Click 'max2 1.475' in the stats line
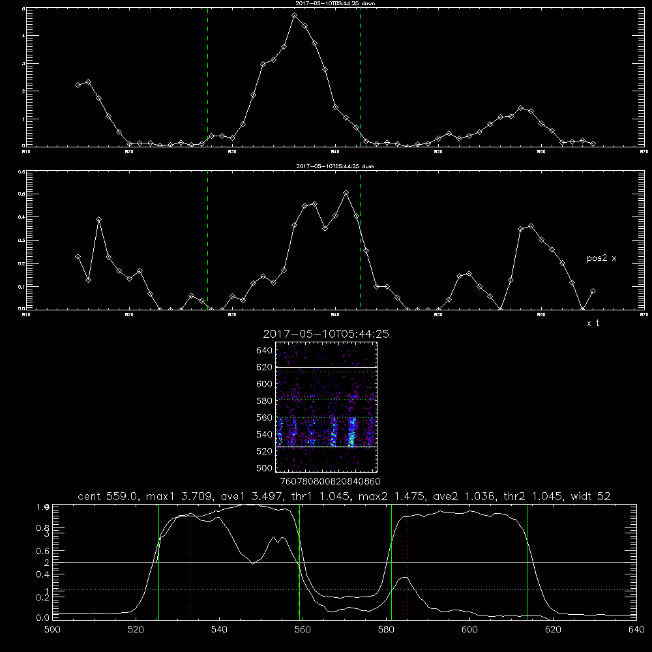652x652 pixels. 390,496
